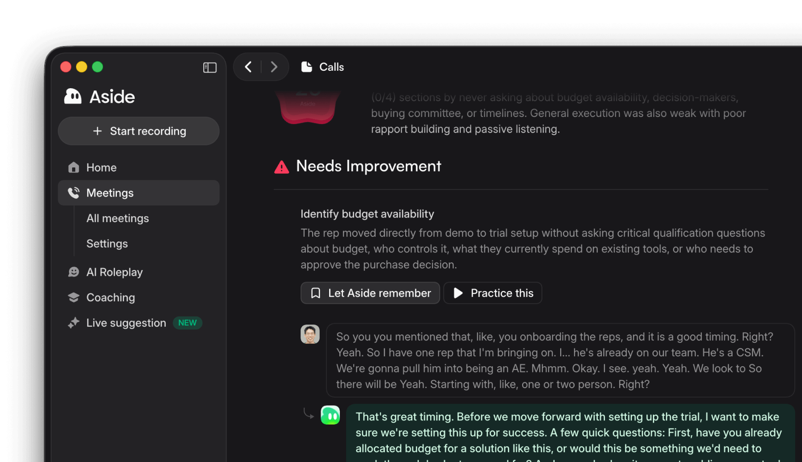Click the Aside ghost logo
Screen dimensions: 802x462
(x=73, y=96)
